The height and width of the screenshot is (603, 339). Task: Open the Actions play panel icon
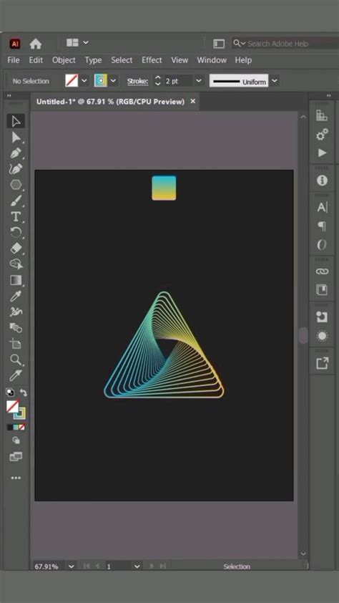(322, 153)
